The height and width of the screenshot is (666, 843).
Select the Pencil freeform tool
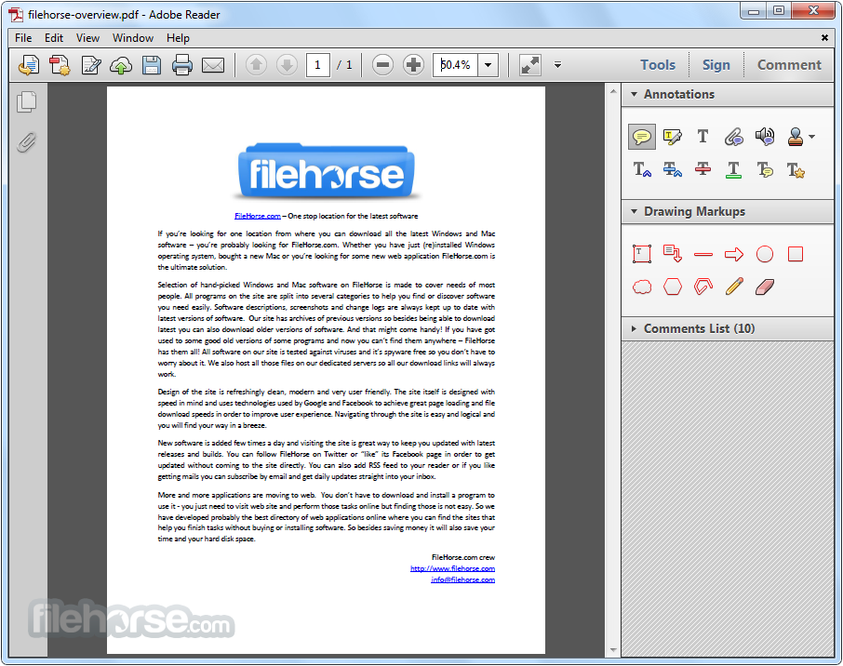click(733, 286)
